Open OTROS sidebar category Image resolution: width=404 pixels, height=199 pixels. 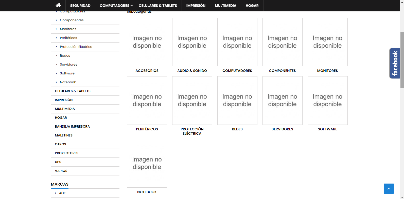[x=60, y=144]
